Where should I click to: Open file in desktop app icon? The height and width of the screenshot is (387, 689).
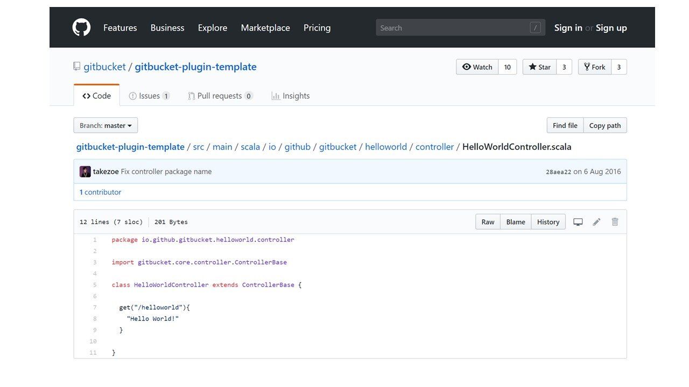(x=578, y=222)
